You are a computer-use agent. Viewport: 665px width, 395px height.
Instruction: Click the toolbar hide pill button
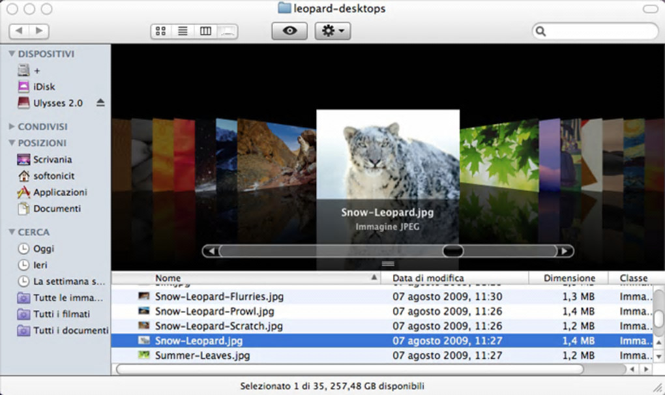650,9
